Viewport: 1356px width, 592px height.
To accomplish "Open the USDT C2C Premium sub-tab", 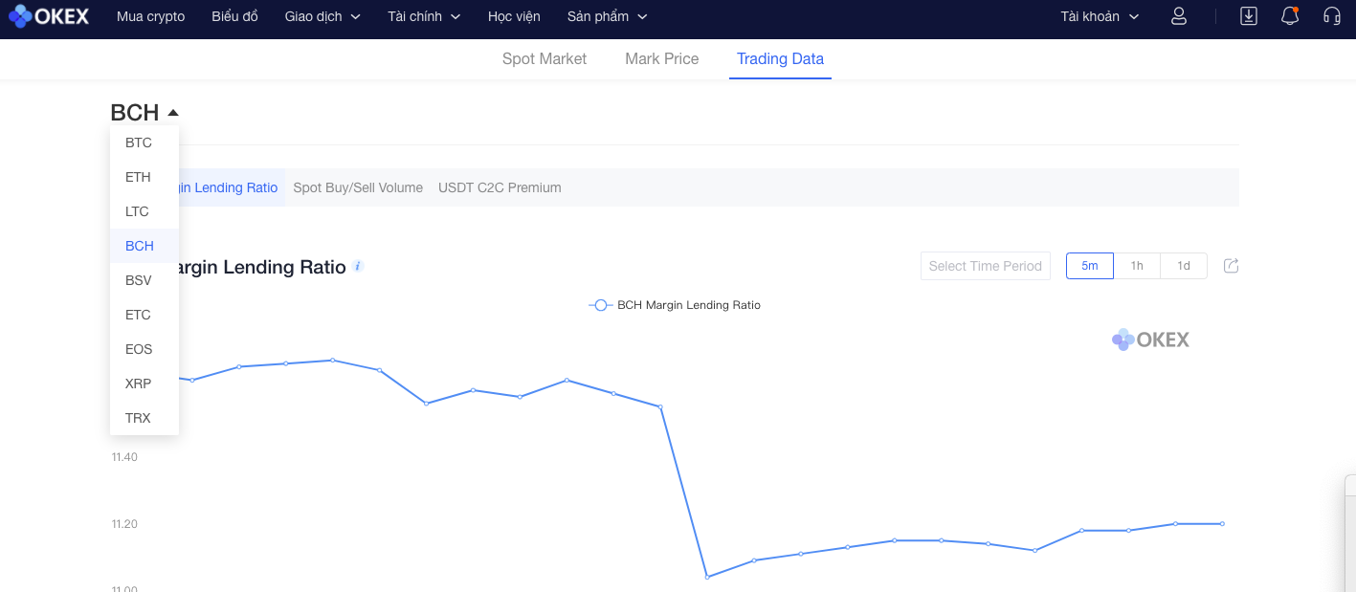I will (x=500, y=187).
